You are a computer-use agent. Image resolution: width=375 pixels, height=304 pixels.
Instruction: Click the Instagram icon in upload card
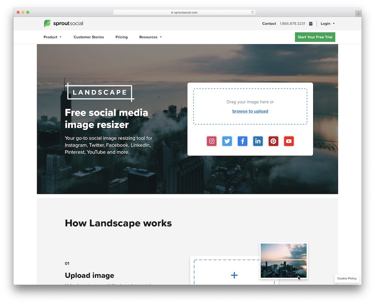click(x=212, y=141)
